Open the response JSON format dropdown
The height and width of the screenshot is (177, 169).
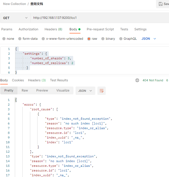pos(85,91)
